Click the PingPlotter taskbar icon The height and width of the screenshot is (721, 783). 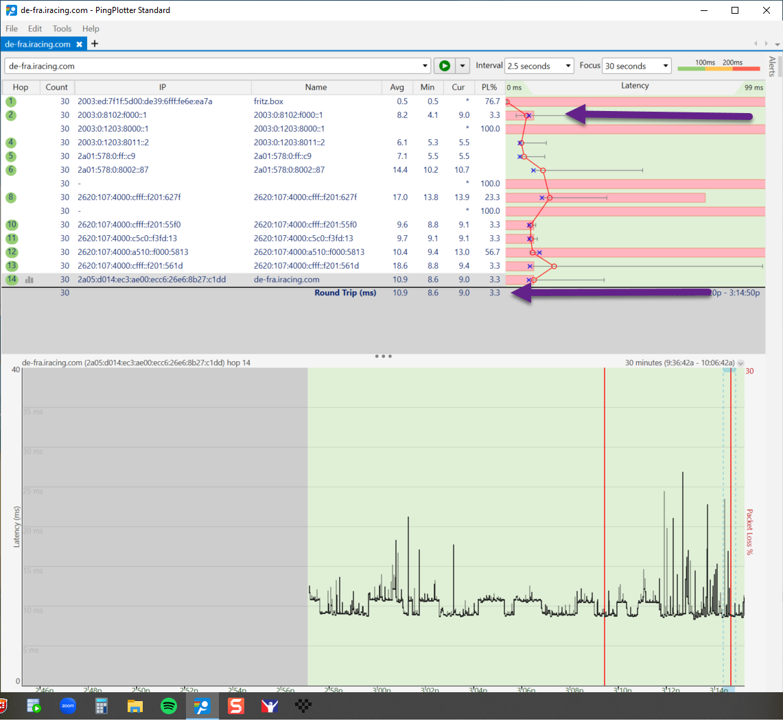[202, 706]
